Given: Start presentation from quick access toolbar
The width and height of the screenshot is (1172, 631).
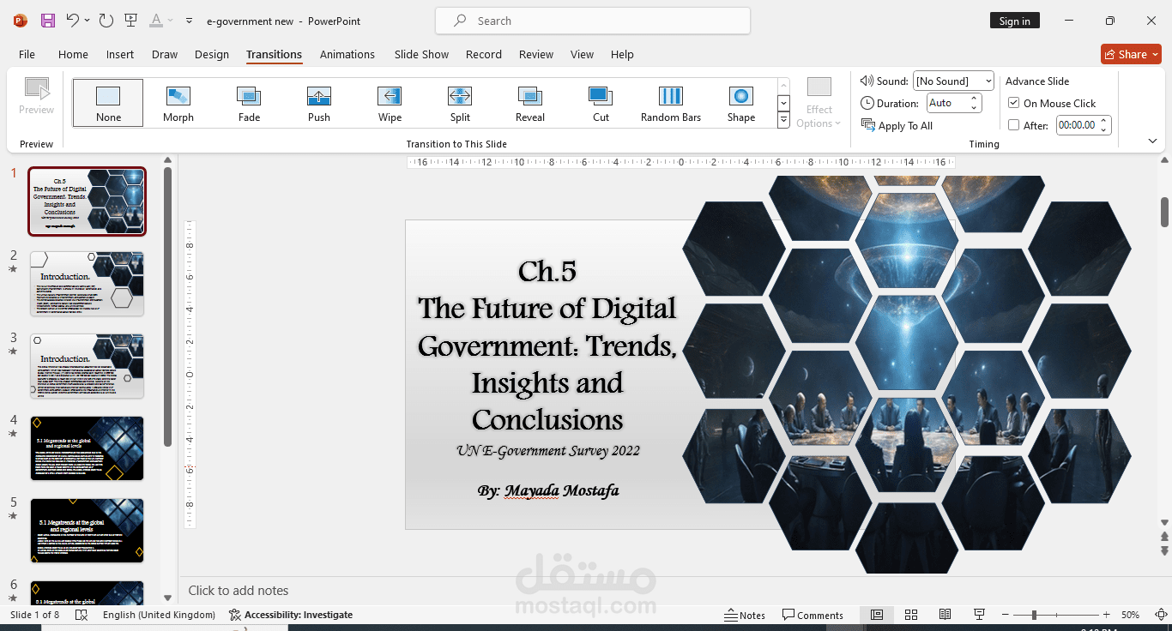Looking at the screenshot, I should pos(130,21).
